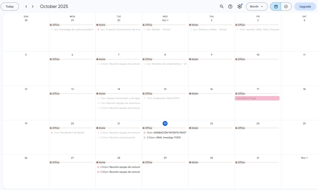Select the highlighted date number 22
The image size is (318, 190).
point(165,123)
